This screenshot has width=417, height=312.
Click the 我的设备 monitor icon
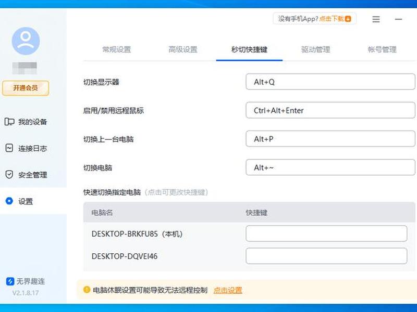[x=9, y=122]
